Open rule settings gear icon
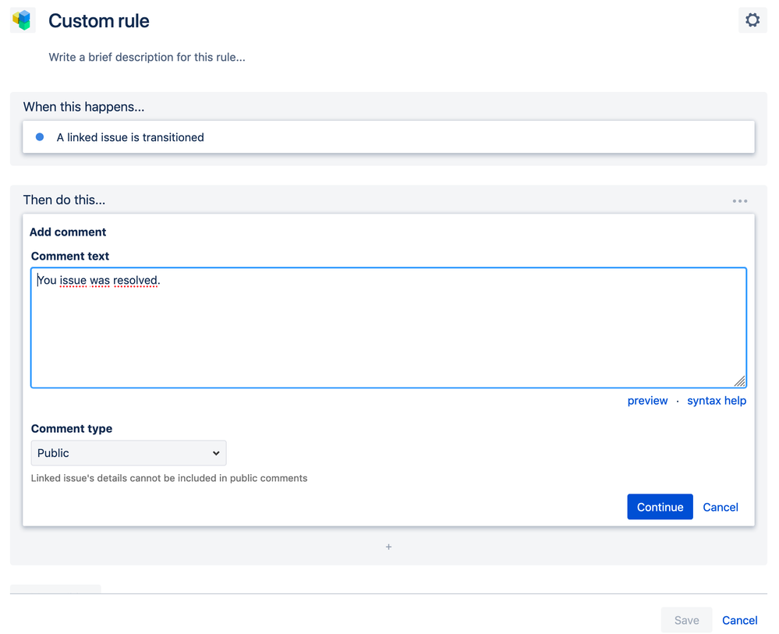This screenshot has height=634, width=779. pos(752,20)
